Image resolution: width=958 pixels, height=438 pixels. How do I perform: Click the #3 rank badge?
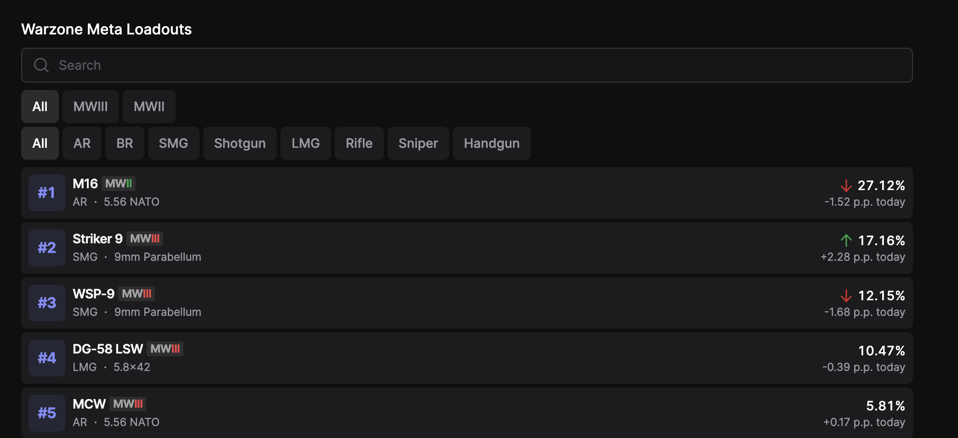[x=47, y=303]
